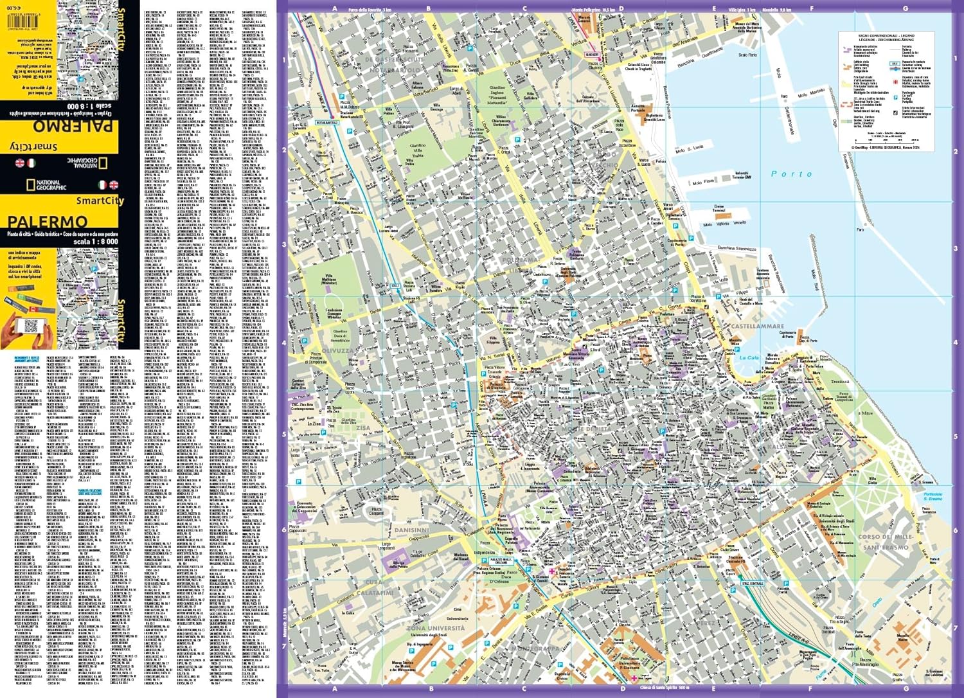
Task: Click 'Parco della Favorita 1 km' on top border
Action: (x=370, y=10)
